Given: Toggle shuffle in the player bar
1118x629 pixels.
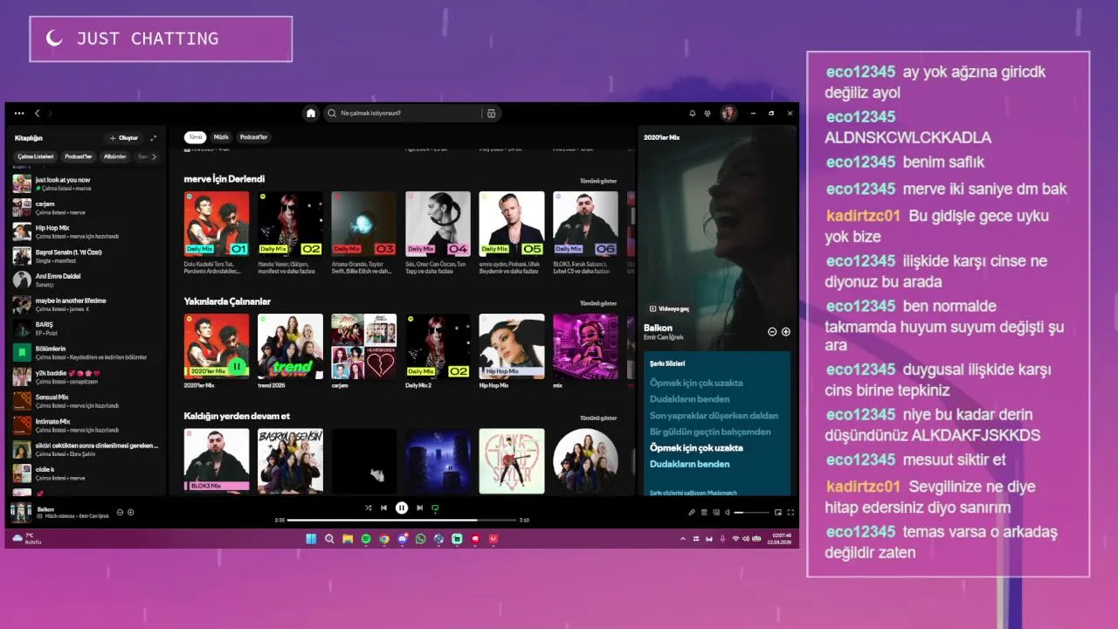Looking at the screenshot, I should tap(368, 508).
